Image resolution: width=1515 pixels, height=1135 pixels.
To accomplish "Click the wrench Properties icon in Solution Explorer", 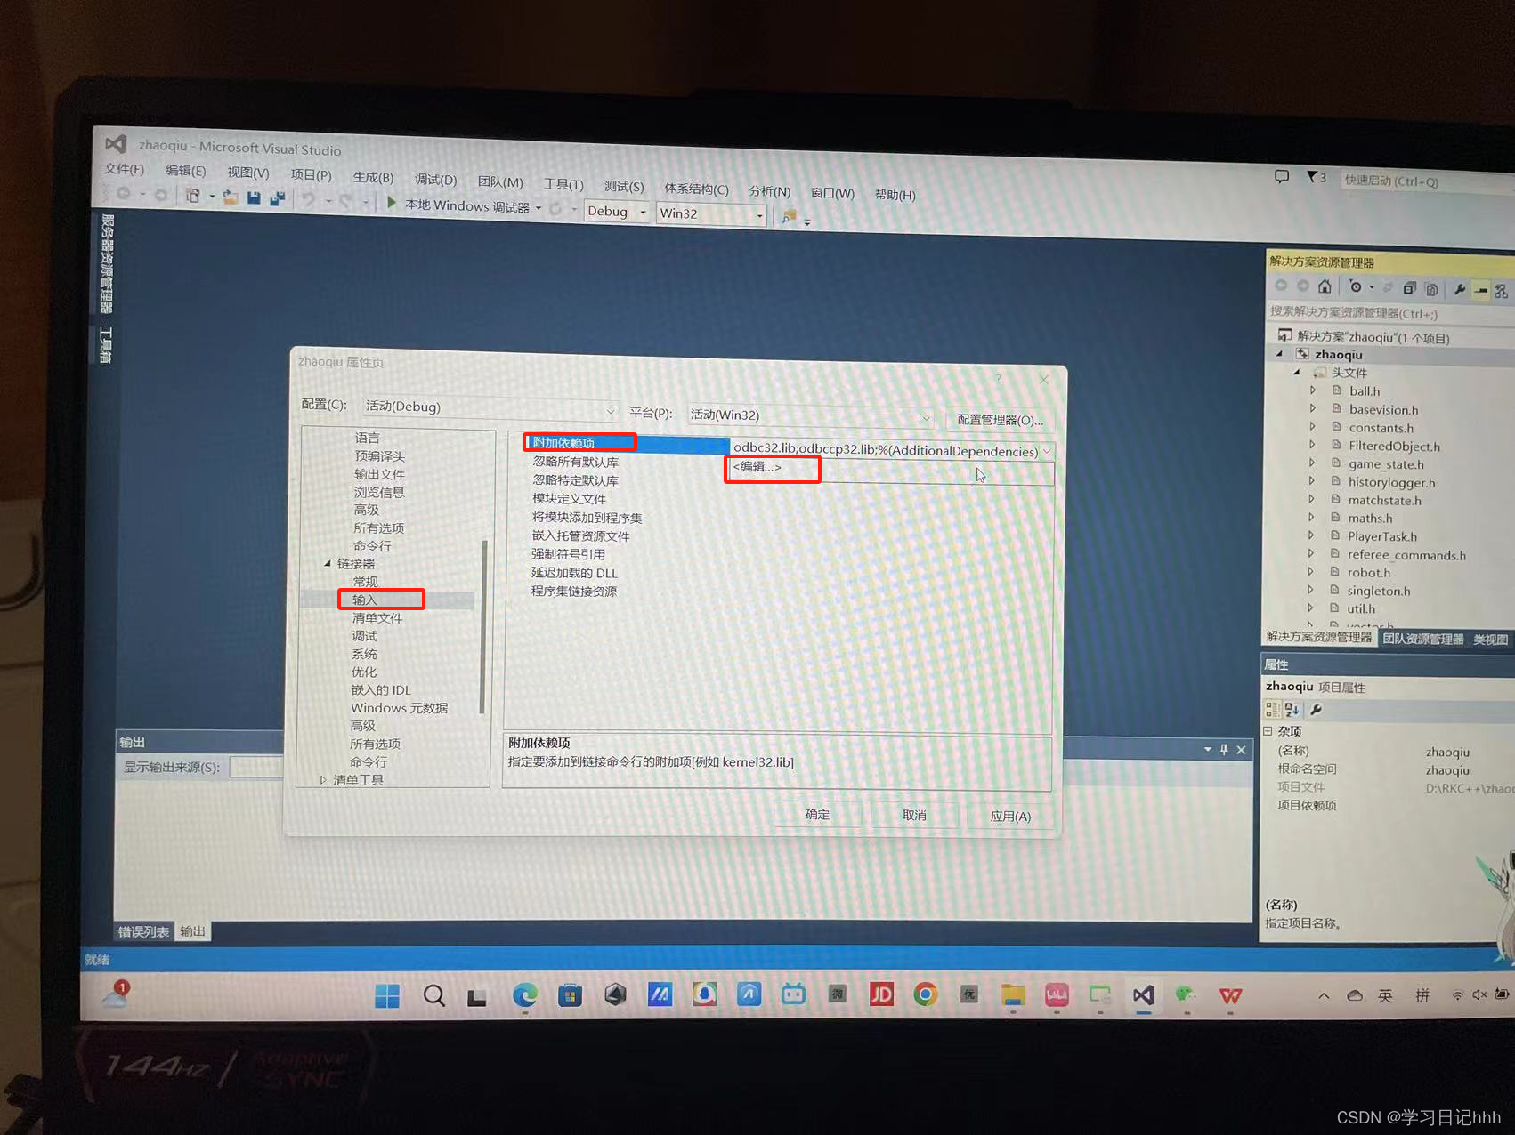I will point(1460,289).
